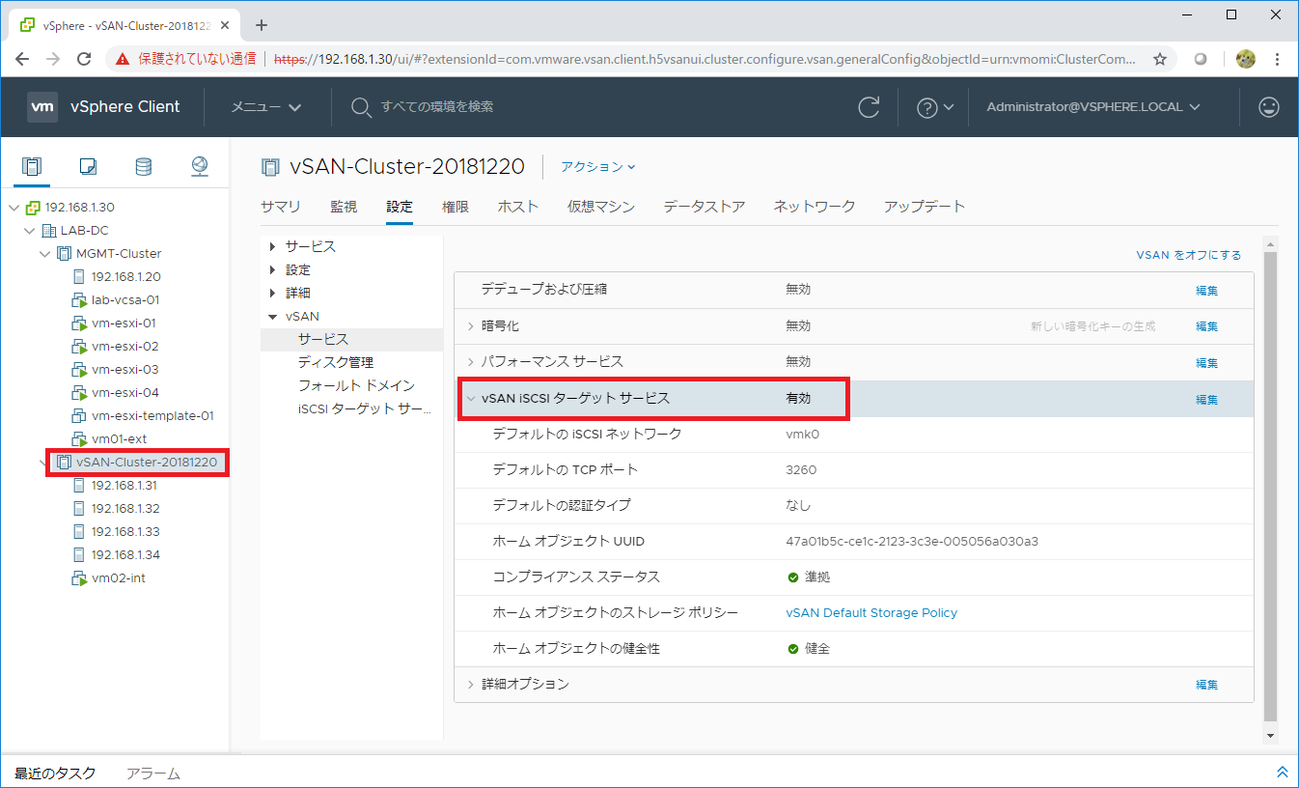Edit the 暗号化 setting

click(x=1207, y=326)
